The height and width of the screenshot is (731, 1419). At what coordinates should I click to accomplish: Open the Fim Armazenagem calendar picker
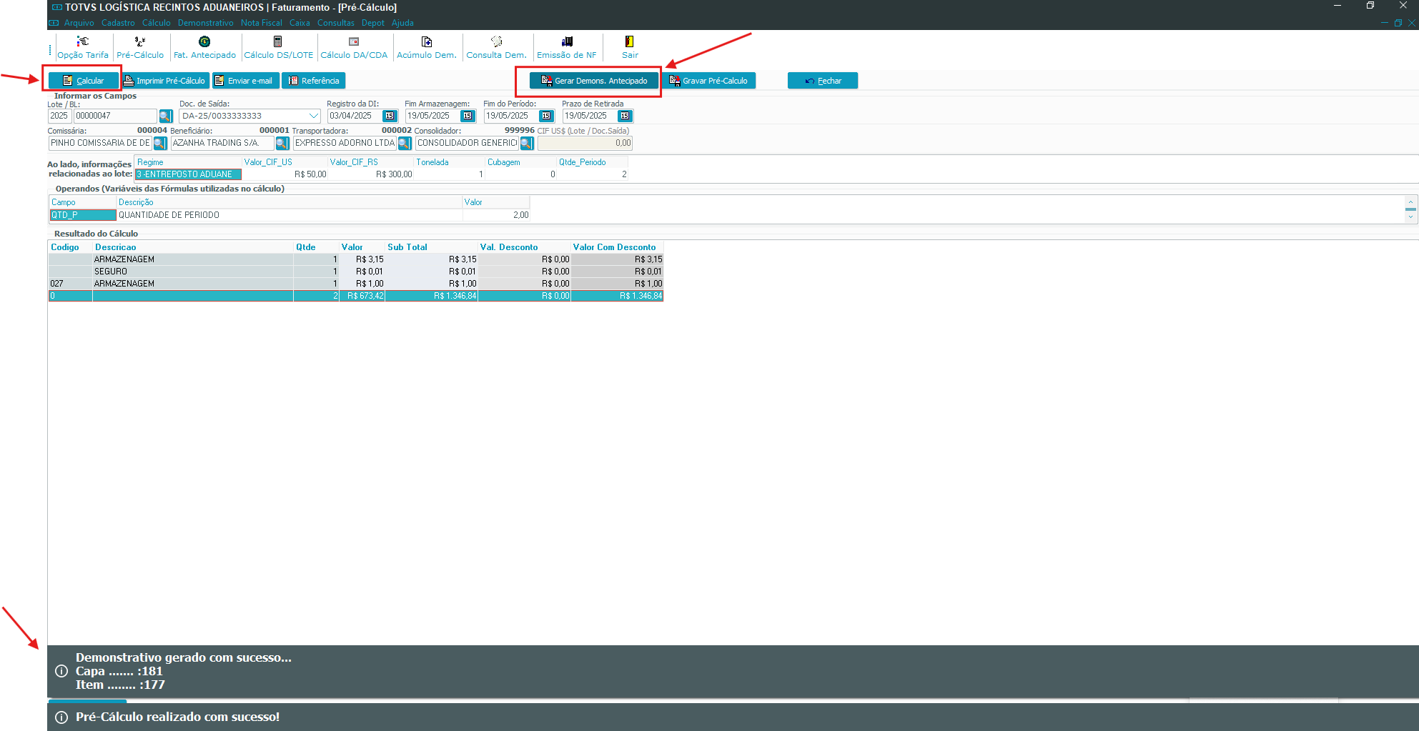pyautogui.click(x=468, y=116)
